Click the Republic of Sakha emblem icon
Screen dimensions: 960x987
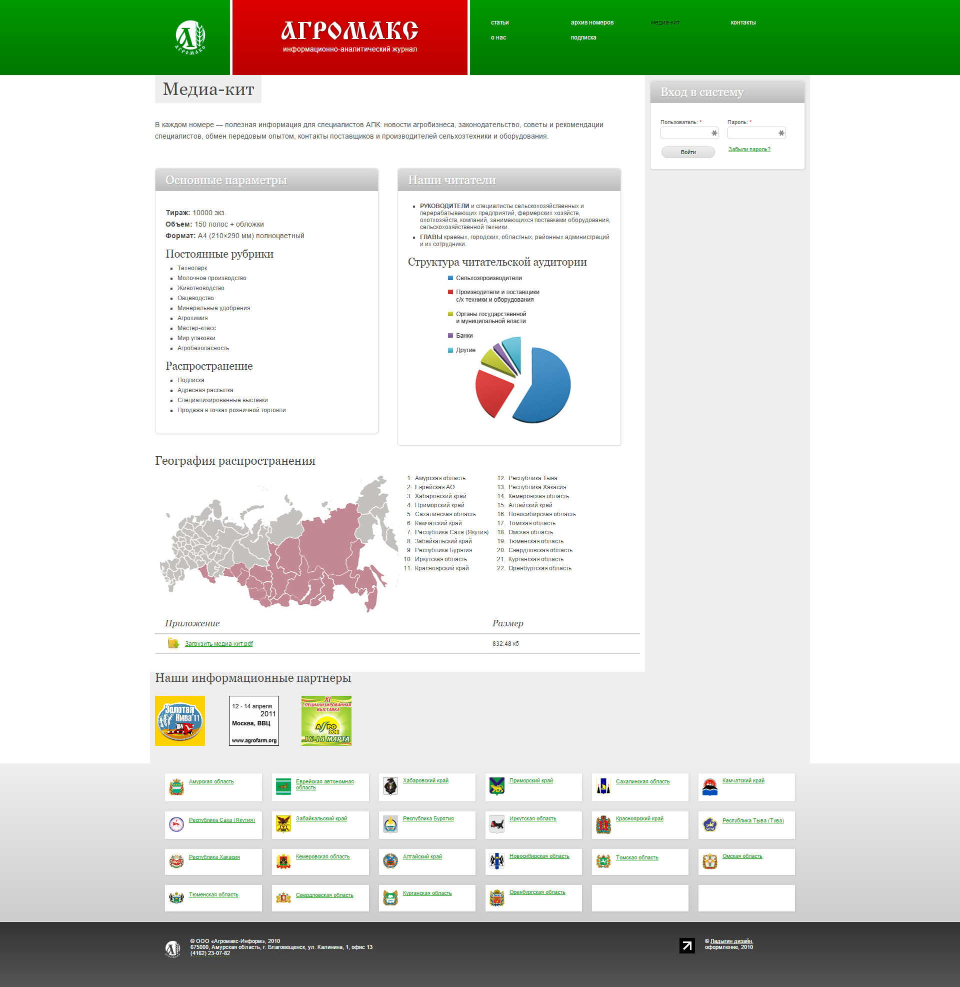click(x=176, y=824)
